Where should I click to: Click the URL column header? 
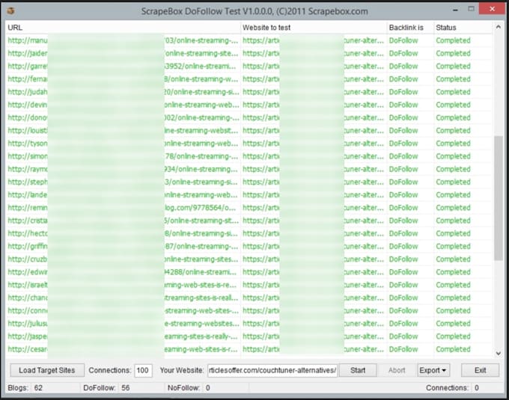pos(123,28)
